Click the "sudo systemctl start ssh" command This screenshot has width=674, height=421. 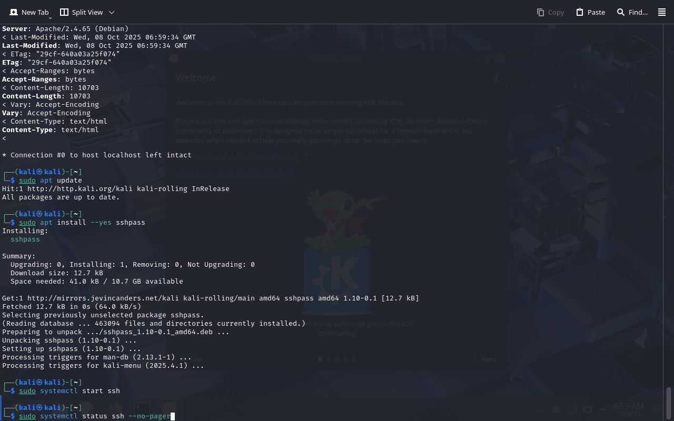(70, 391)
